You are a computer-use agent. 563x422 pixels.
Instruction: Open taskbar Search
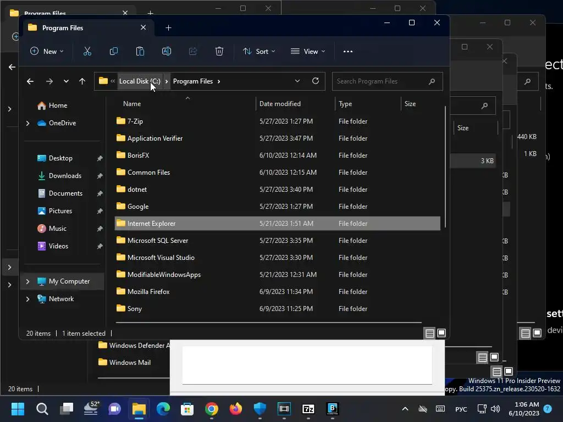click(x=42, y=409)
